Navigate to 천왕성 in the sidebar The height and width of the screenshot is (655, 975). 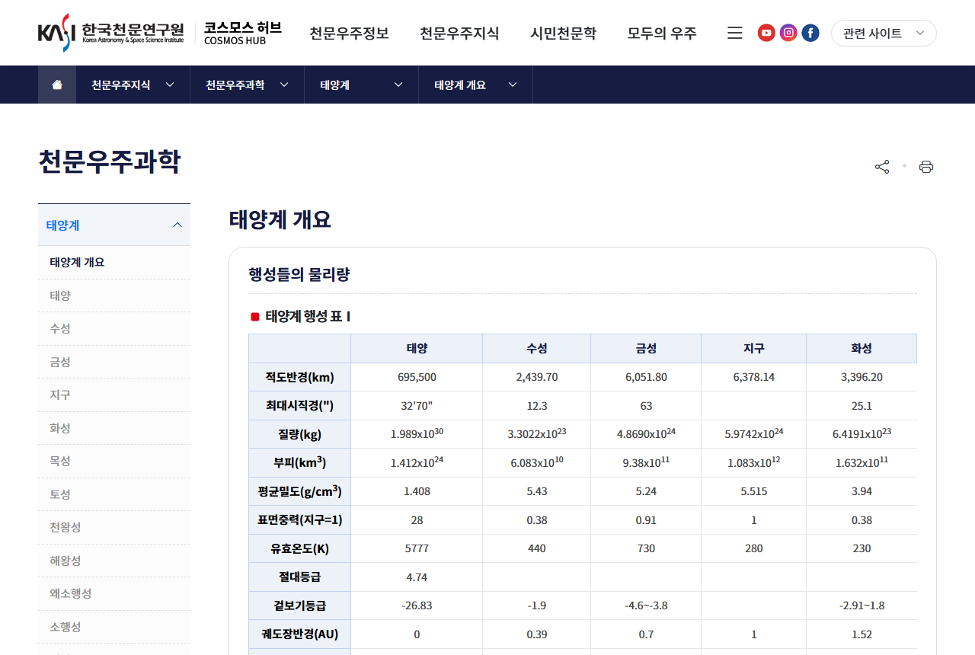point(114,527)
